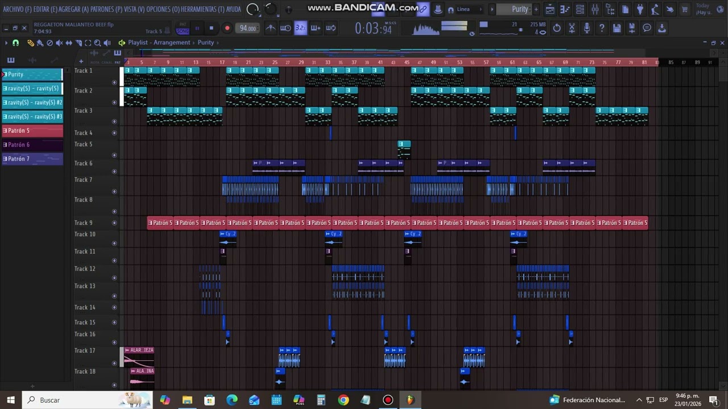Open the Piano roll view

[565, 9]
